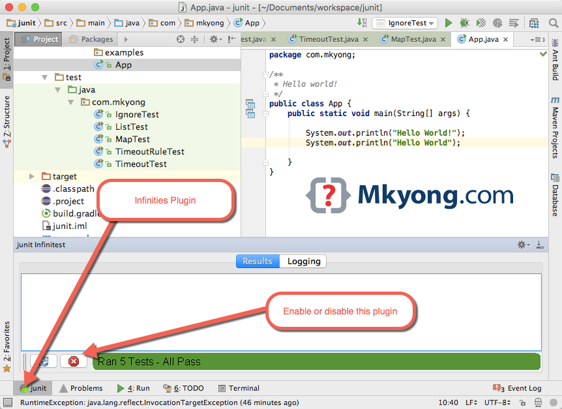Open the Terminal tool window

(239, 388)
